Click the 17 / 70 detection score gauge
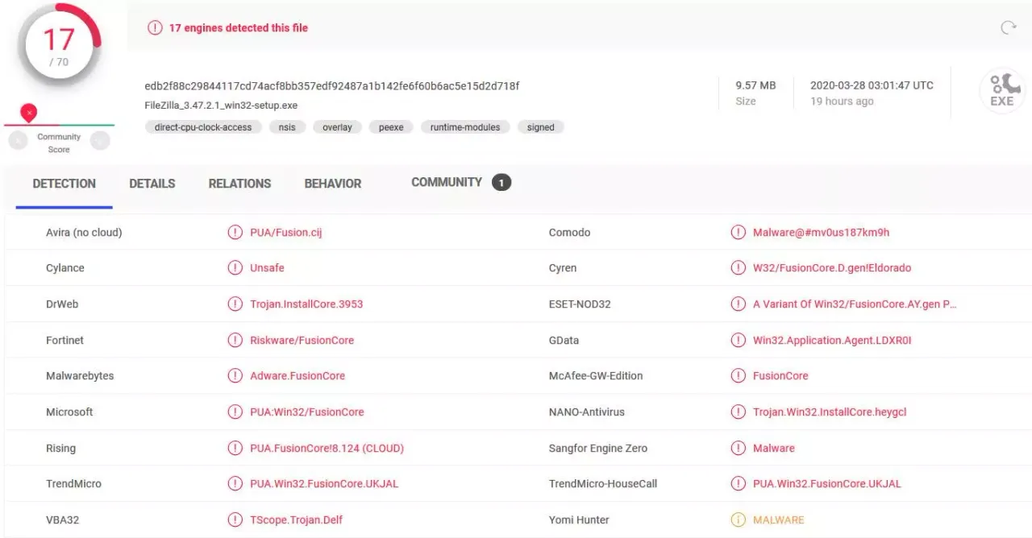The image size is (1032, 538). click(x=58, y=46)
